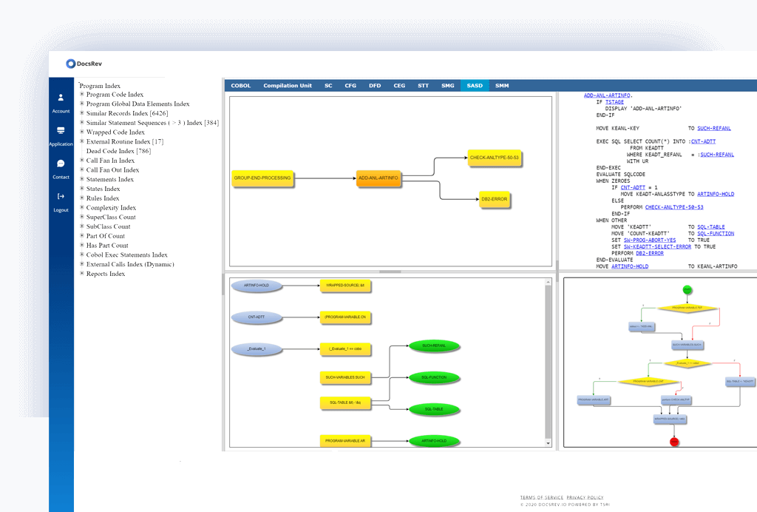Open the Compilation Unit tab

click(288, 86)
